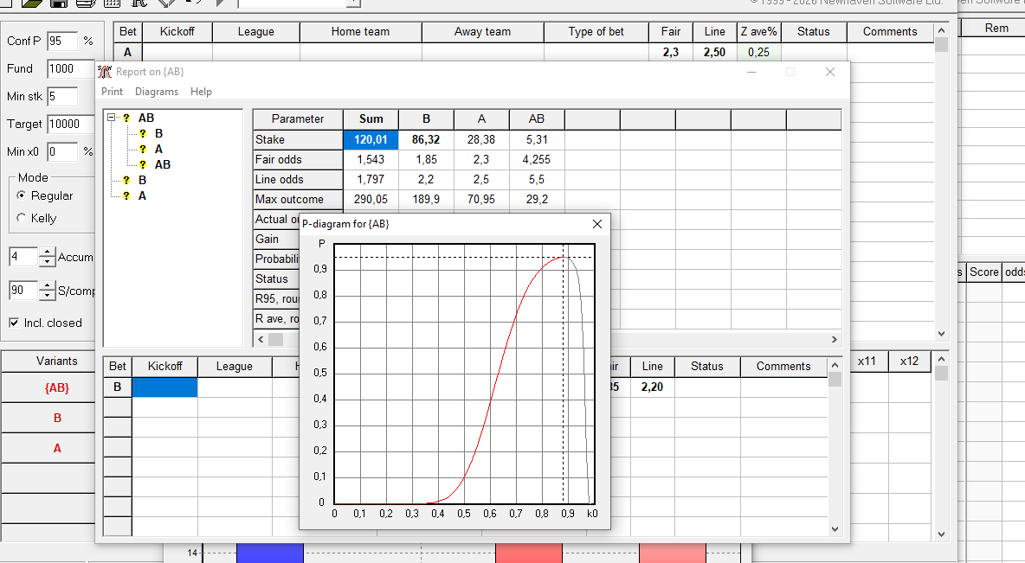Click the Line odds row label

point(298,180)
